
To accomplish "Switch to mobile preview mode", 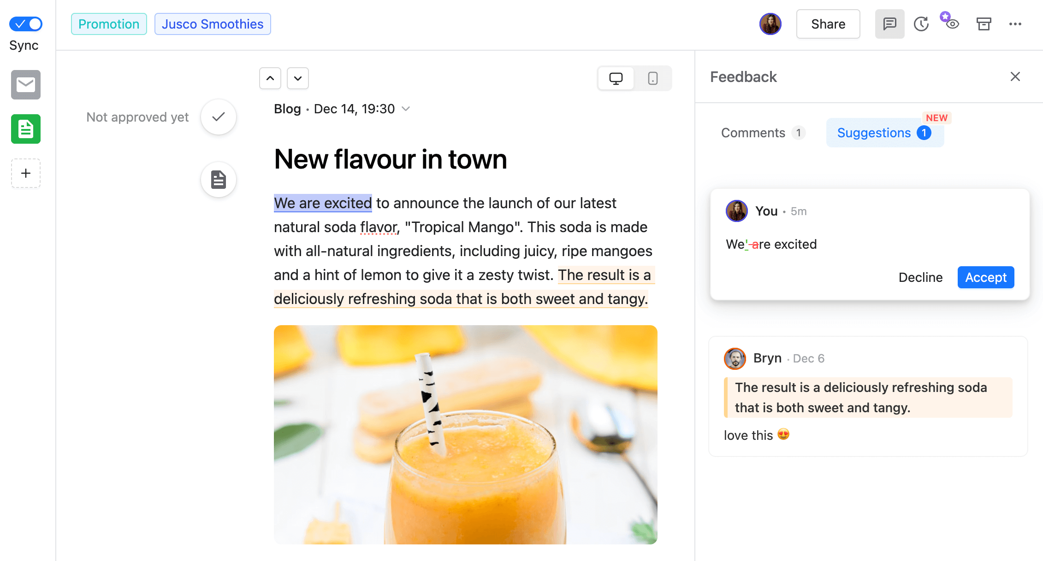I will (652, 77).
